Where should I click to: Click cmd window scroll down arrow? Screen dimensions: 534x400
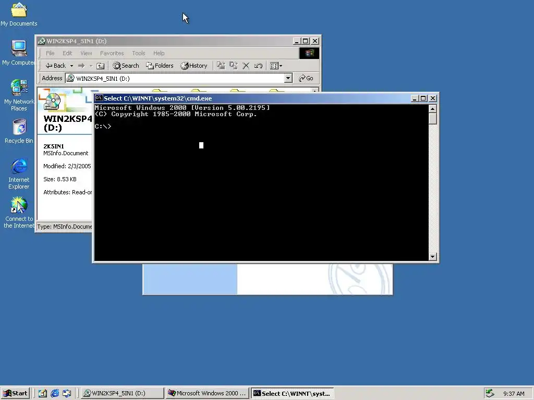432,257
